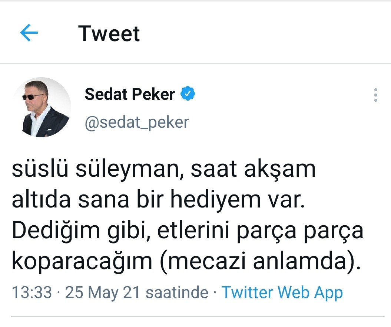Click the word "etlerini" in the tweet
The width and height of the screenshot is (391, 327).
[193, 230]
